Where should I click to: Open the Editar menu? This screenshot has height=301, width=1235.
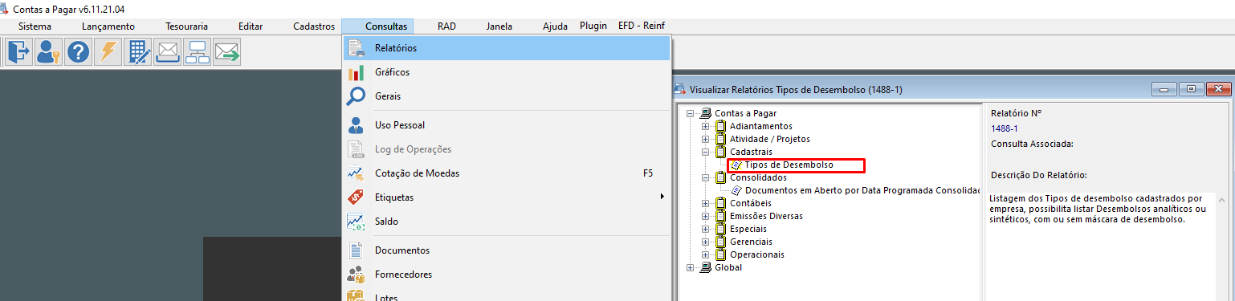251,26
